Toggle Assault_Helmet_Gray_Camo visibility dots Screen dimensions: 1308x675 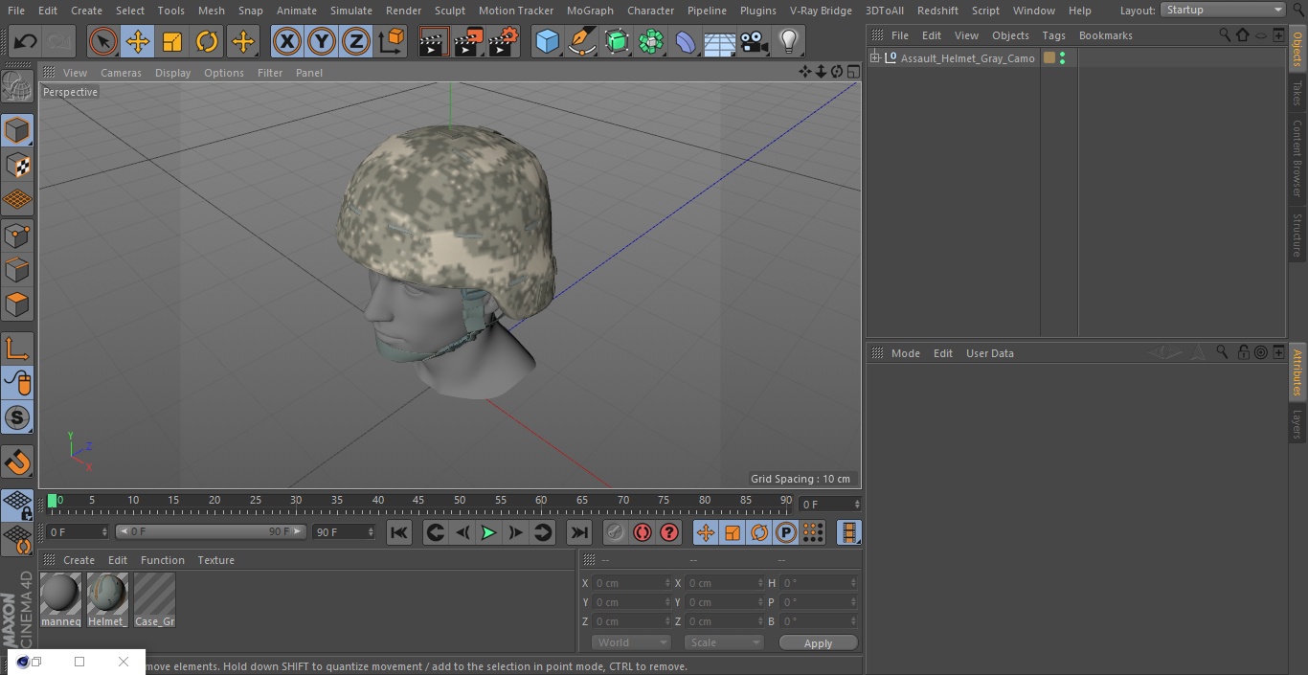point(1062,58)
